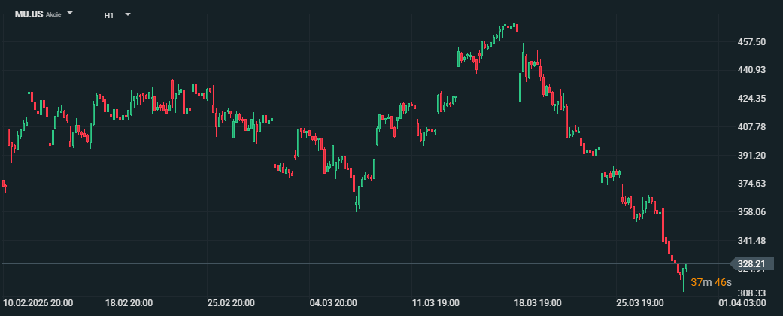Select the 328.21 current price tag

point(751,264)
